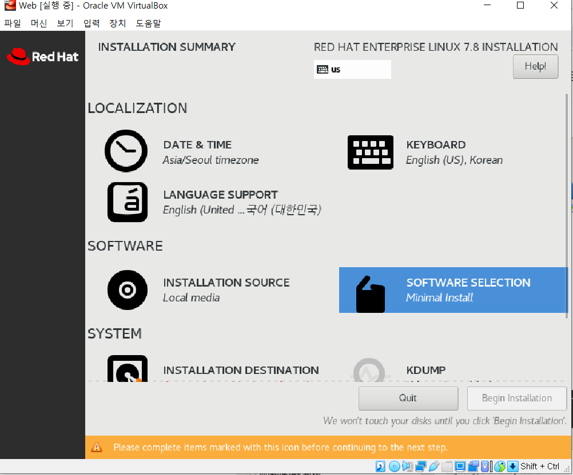This screenshot has width=573, height=475.
Task: Click the VirtualBox host key arrow icon
Action: pos(513,466)
